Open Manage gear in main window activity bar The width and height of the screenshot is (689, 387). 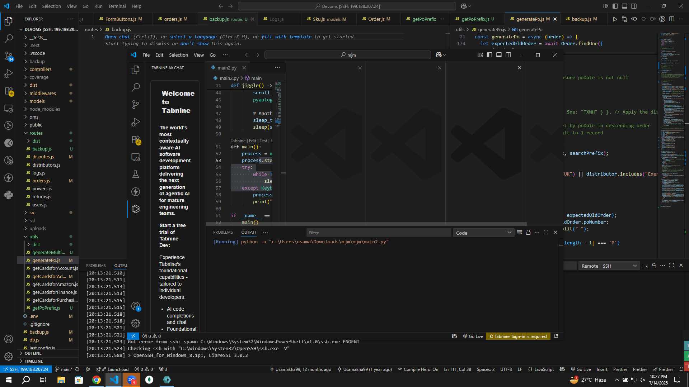[9, 357]
